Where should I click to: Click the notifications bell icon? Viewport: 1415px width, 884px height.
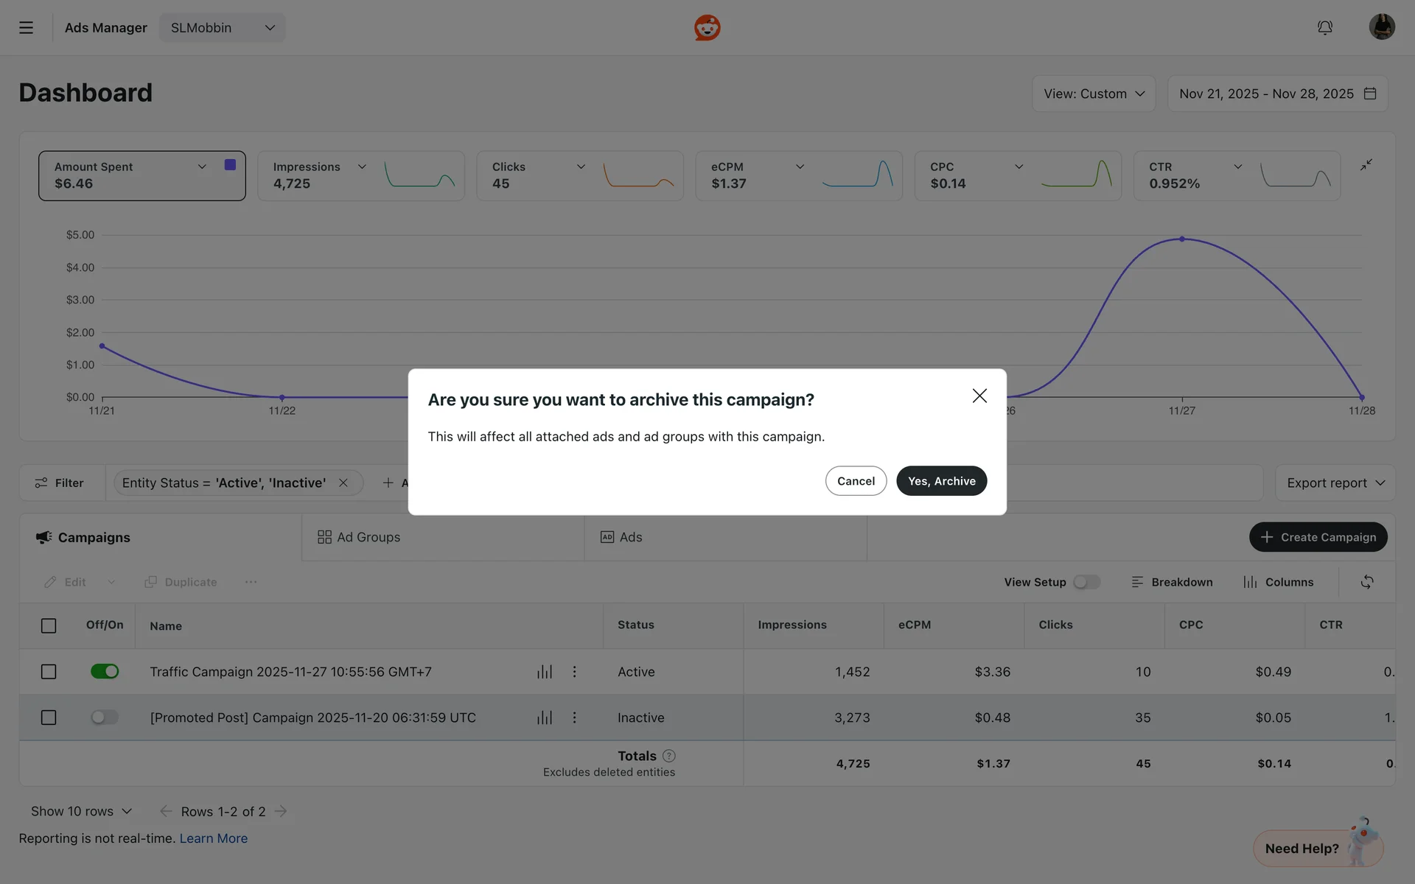[x=1324, y=28]
